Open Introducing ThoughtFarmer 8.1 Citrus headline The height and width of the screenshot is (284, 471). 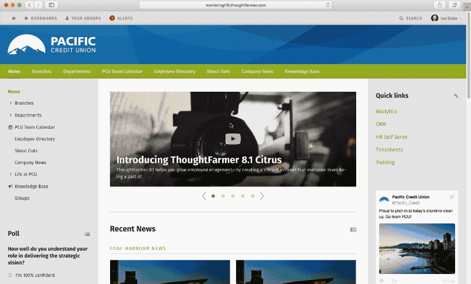click(199, 160)
